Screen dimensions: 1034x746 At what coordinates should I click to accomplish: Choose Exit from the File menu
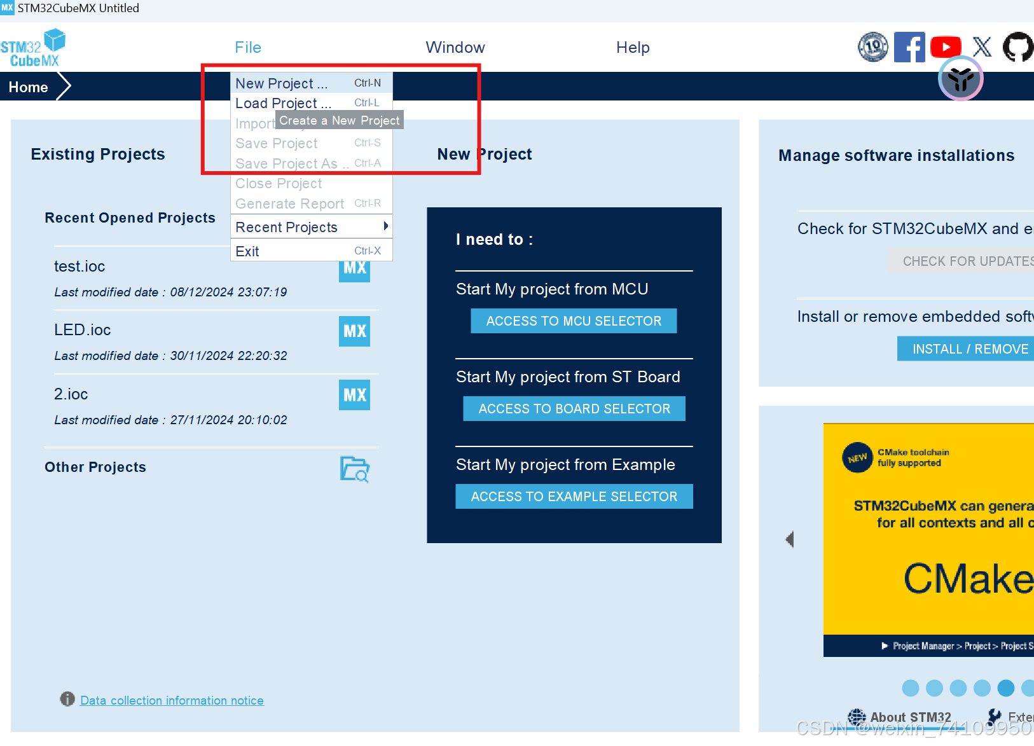point(312,251)
